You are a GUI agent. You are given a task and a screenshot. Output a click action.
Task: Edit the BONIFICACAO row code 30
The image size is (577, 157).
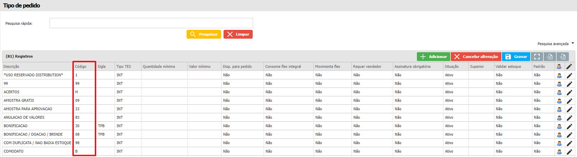click(569, 126)
